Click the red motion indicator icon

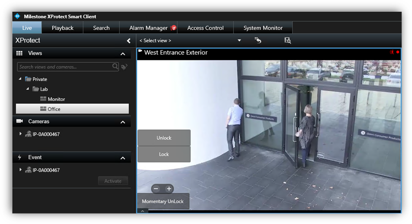point(392,52)
